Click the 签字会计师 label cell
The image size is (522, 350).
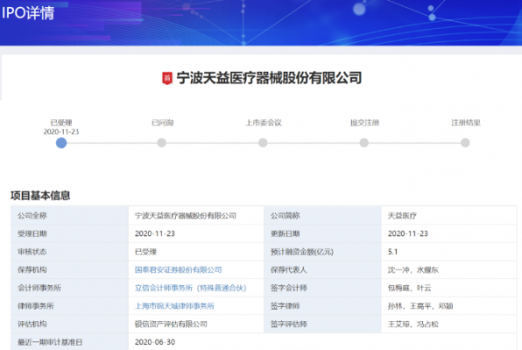coord(322,288)
